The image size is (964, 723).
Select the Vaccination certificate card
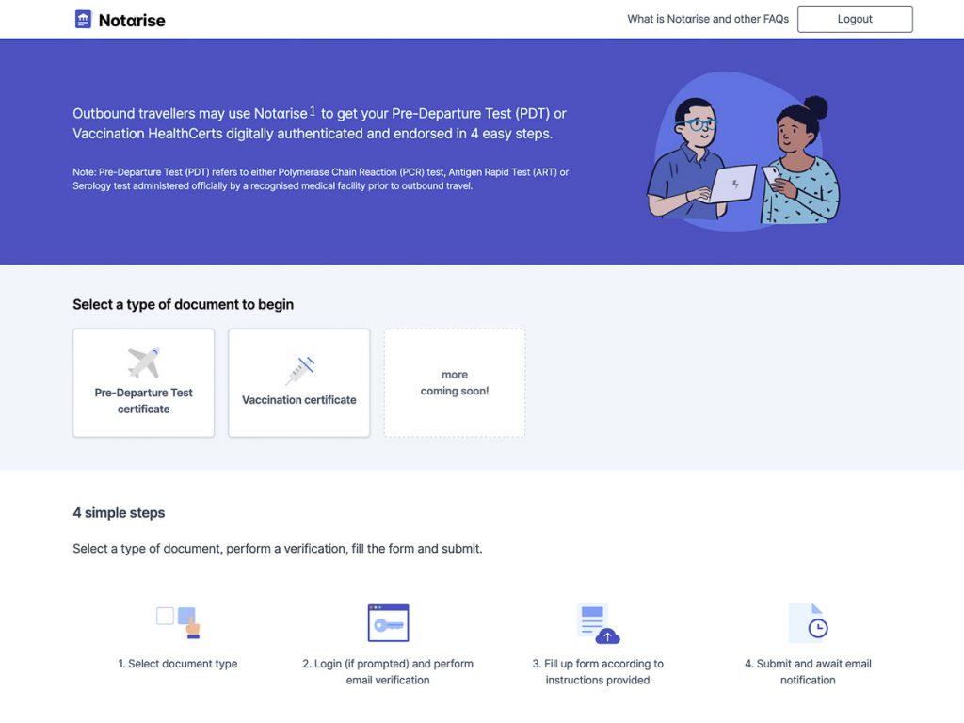pos(298,382)
